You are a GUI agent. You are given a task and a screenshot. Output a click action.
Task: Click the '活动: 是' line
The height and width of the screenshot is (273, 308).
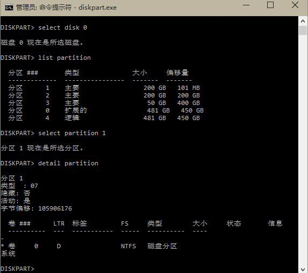point(16,201)
